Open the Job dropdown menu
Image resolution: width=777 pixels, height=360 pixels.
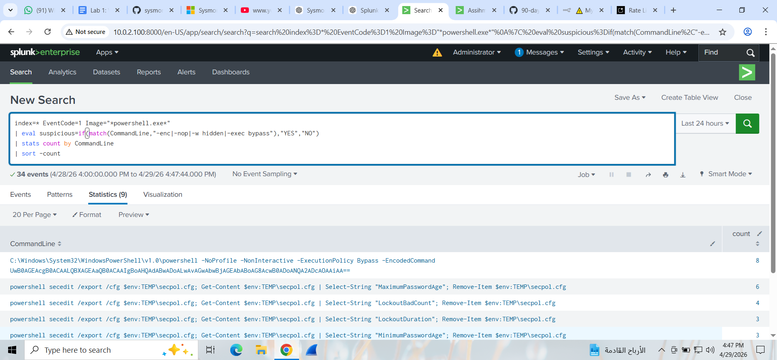click(586, 175)
